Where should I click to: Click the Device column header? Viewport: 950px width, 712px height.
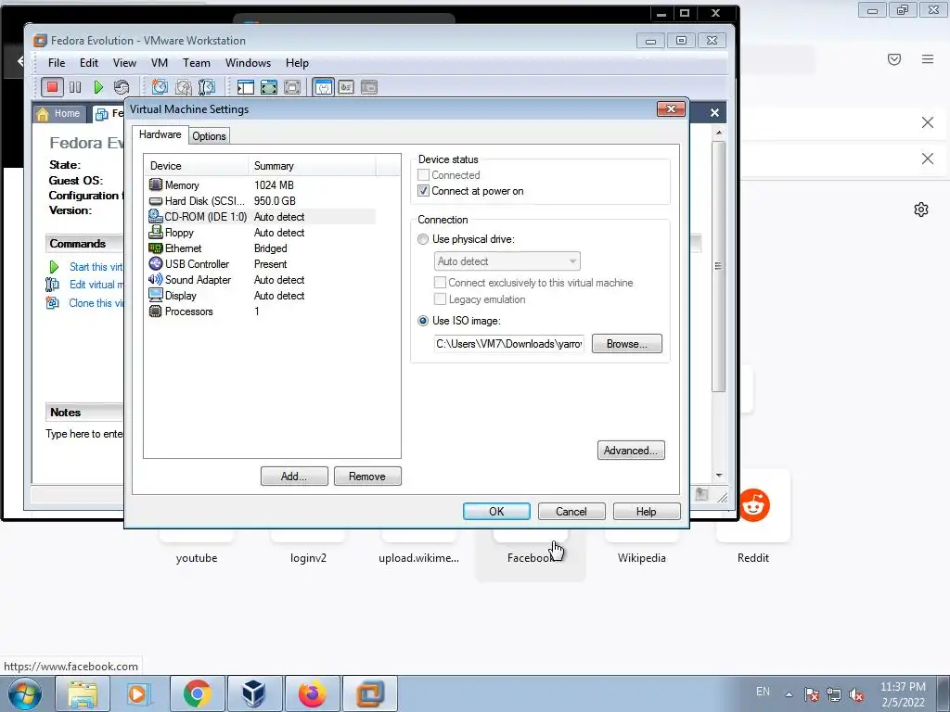pos(196,166)
